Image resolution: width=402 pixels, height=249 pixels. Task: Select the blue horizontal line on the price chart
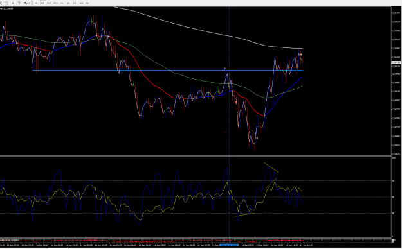pos(168,70)
